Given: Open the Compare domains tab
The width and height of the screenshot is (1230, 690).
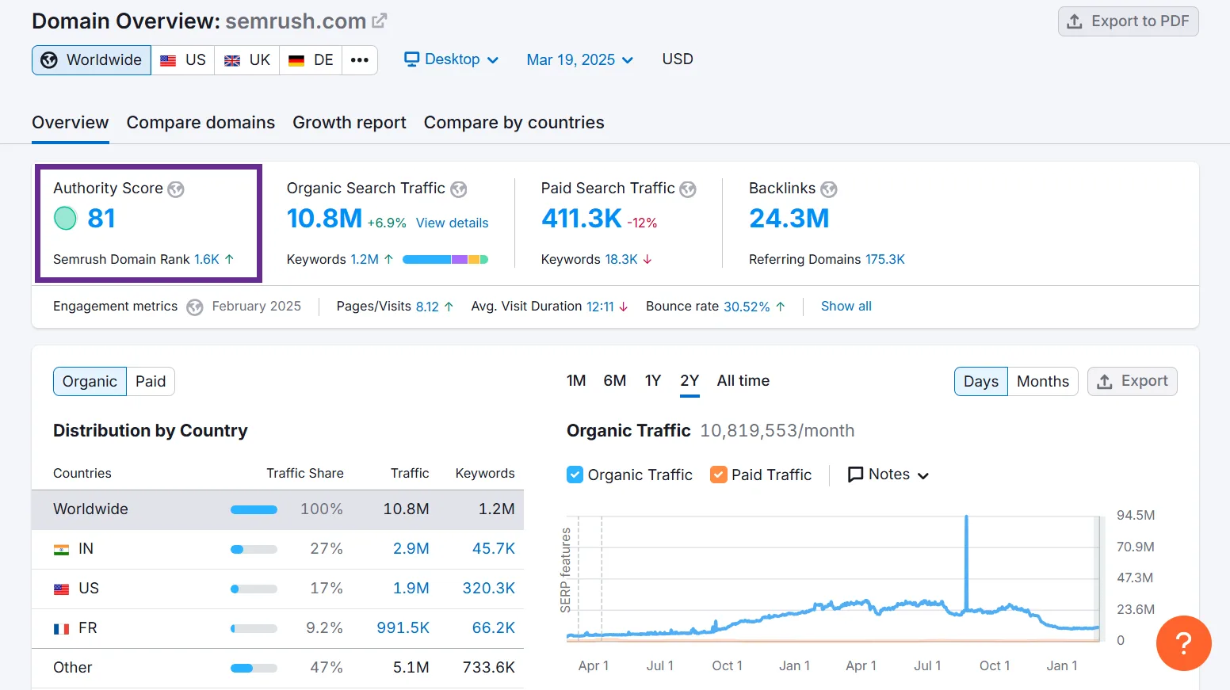Looking at the screenshot, I should pos(201,123).
